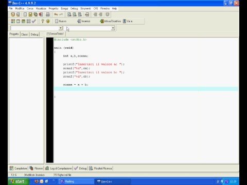Open the Progetto menu

(x=54, y=8)
